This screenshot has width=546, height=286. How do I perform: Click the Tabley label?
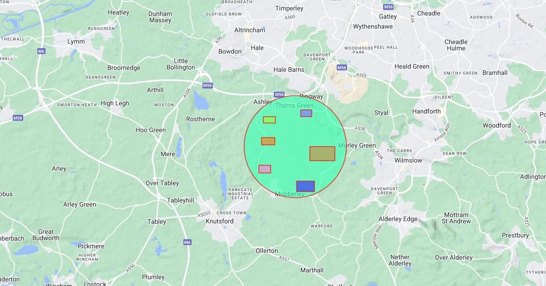[157, 222]
